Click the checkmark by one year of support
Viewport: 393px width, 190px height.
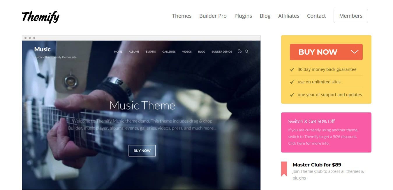292,95
